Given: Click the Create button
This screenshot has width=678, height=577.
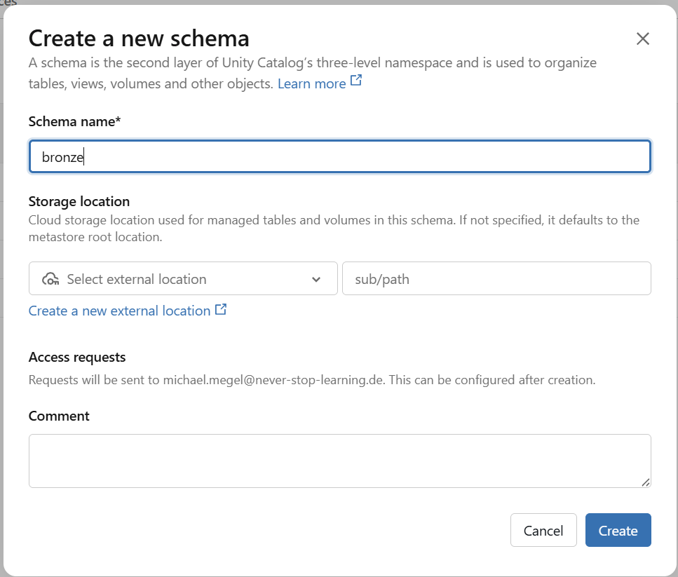Looking at the screenshot, I should (618, 530).
